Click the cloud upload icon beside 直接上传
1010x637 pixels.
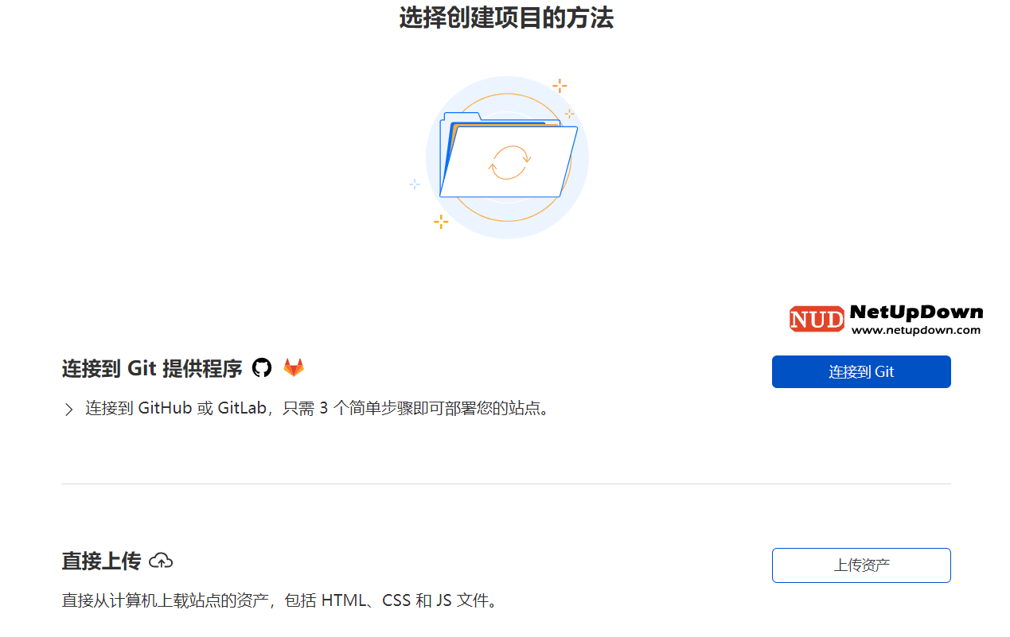pos(161,561)
